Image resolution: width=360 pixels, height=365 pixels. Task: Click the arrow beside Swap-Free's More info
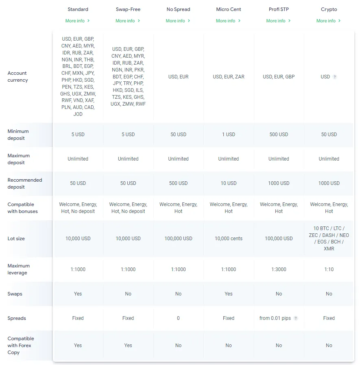tap(138, 21)
